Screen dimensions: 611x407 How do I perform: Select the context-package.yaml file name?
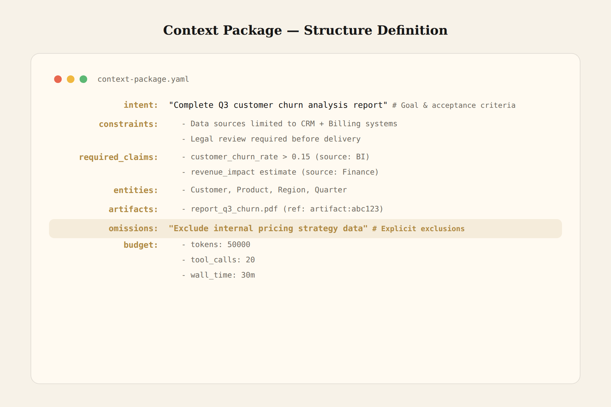(143, 79)
